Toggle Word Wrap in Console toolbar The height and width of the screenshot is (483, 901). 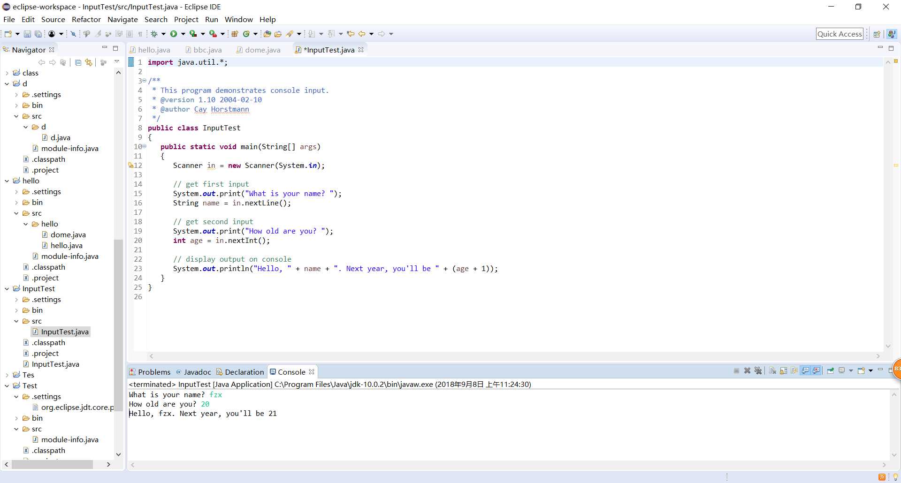(794, 371)
